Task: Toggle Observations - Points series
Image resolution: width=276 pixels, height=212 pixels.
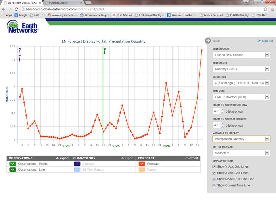Action: pyautogui.click(x=13, y=164)
